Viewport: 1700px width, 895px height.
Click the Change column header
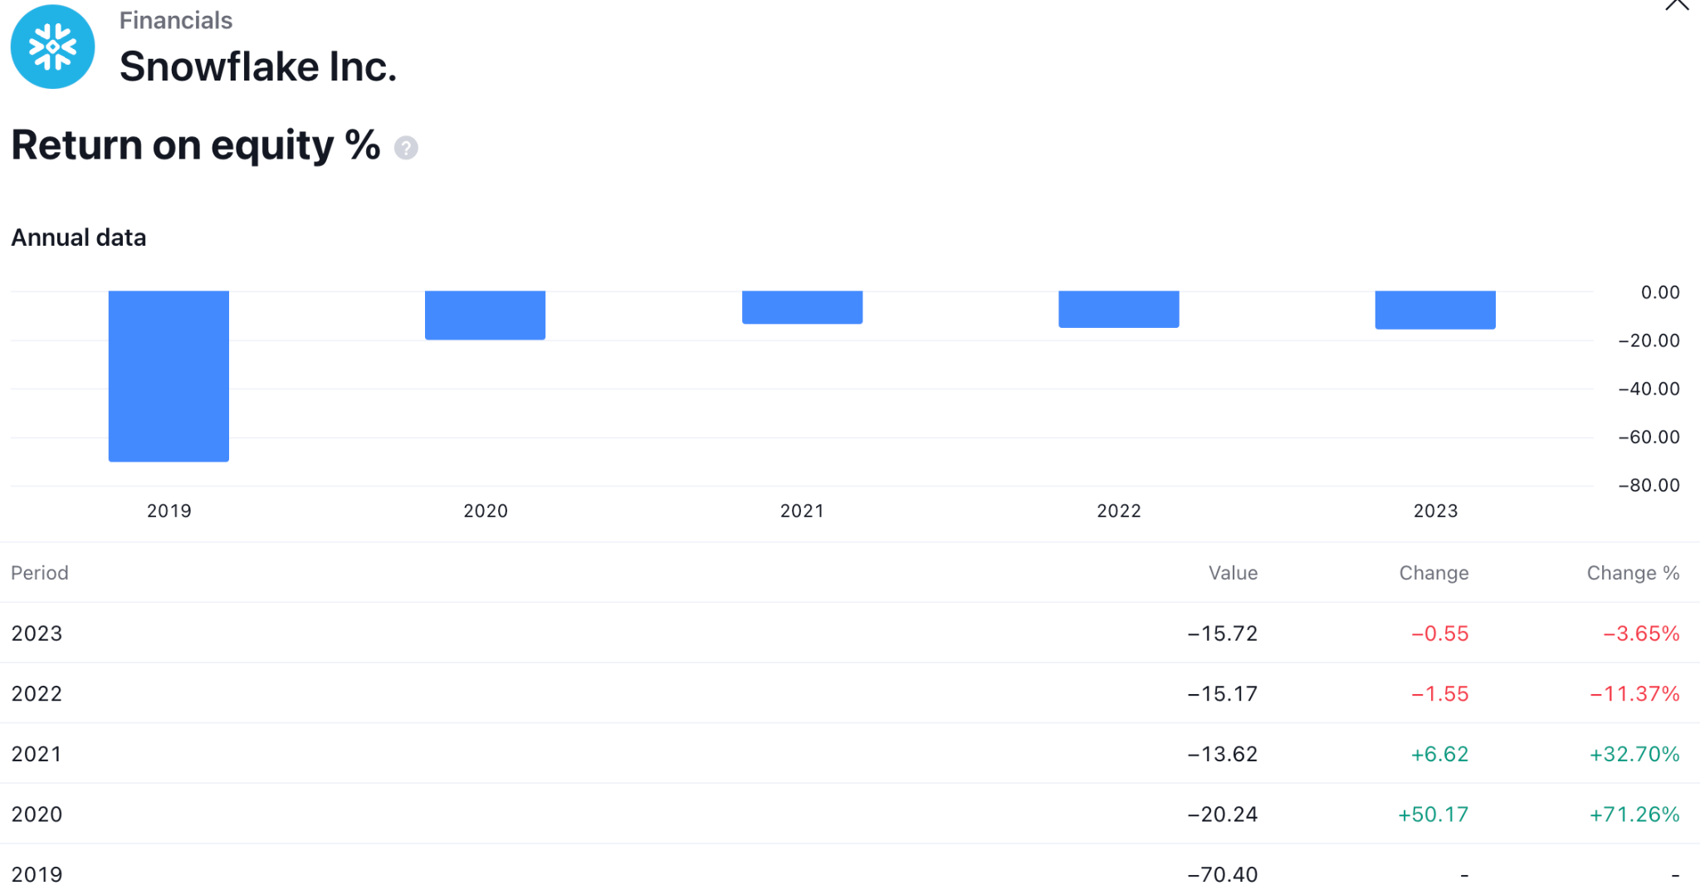click(1434, 573)
